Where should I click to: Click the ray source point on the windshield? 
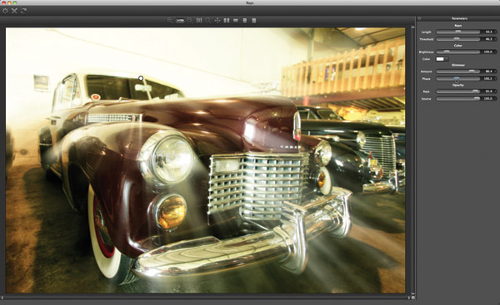coord(141,78)
